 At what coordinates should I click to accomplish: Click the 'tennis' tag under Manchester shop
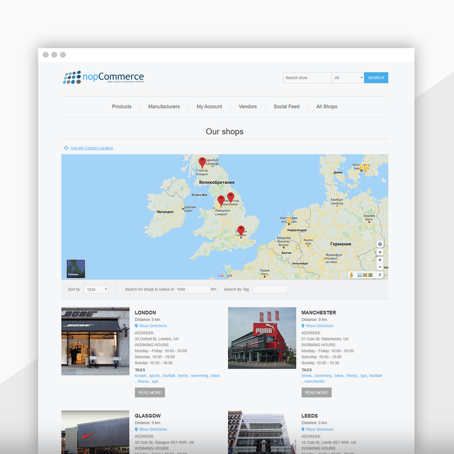click(x=306, y=375)
